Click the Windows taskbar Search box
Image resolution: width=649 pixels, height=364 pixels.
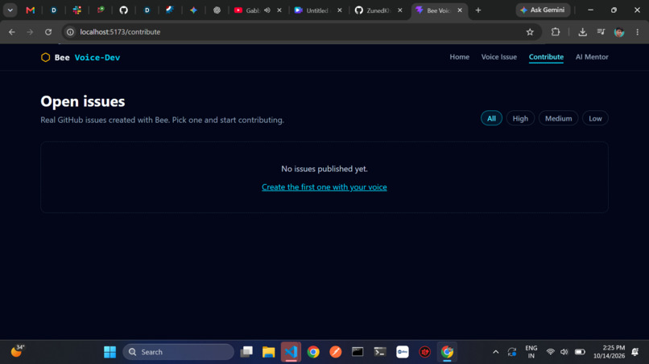click(x=179, y=352)
